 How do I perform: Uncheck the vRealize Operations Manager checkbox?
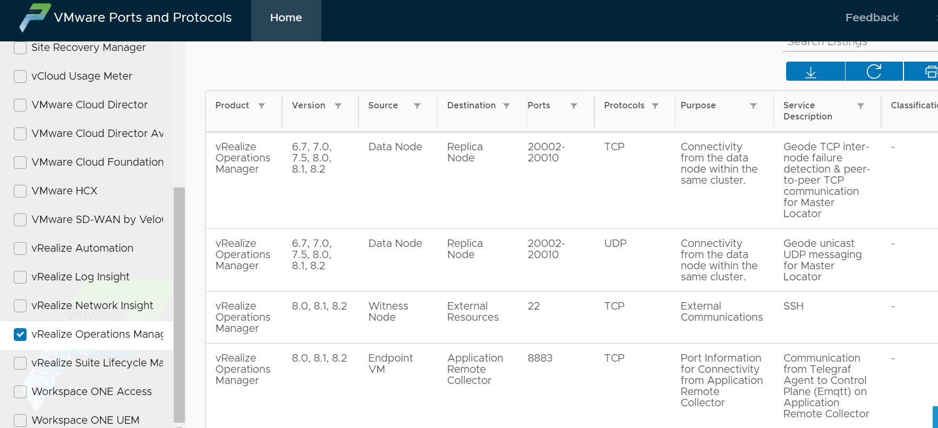(x=20, y=334)
